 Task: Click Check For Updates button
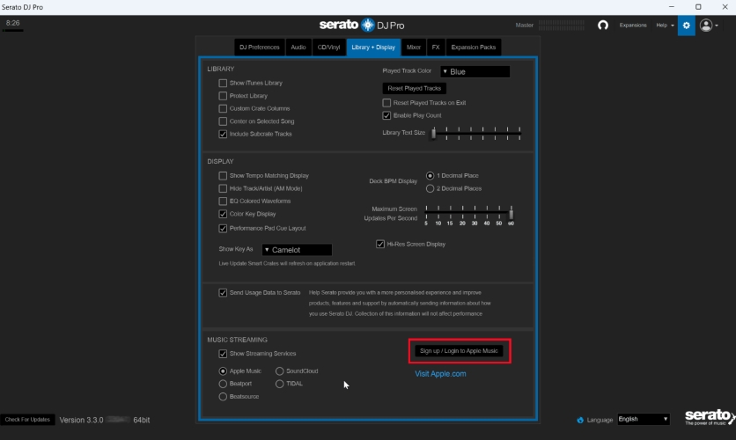pyautogui.click(x=27, y=420)
